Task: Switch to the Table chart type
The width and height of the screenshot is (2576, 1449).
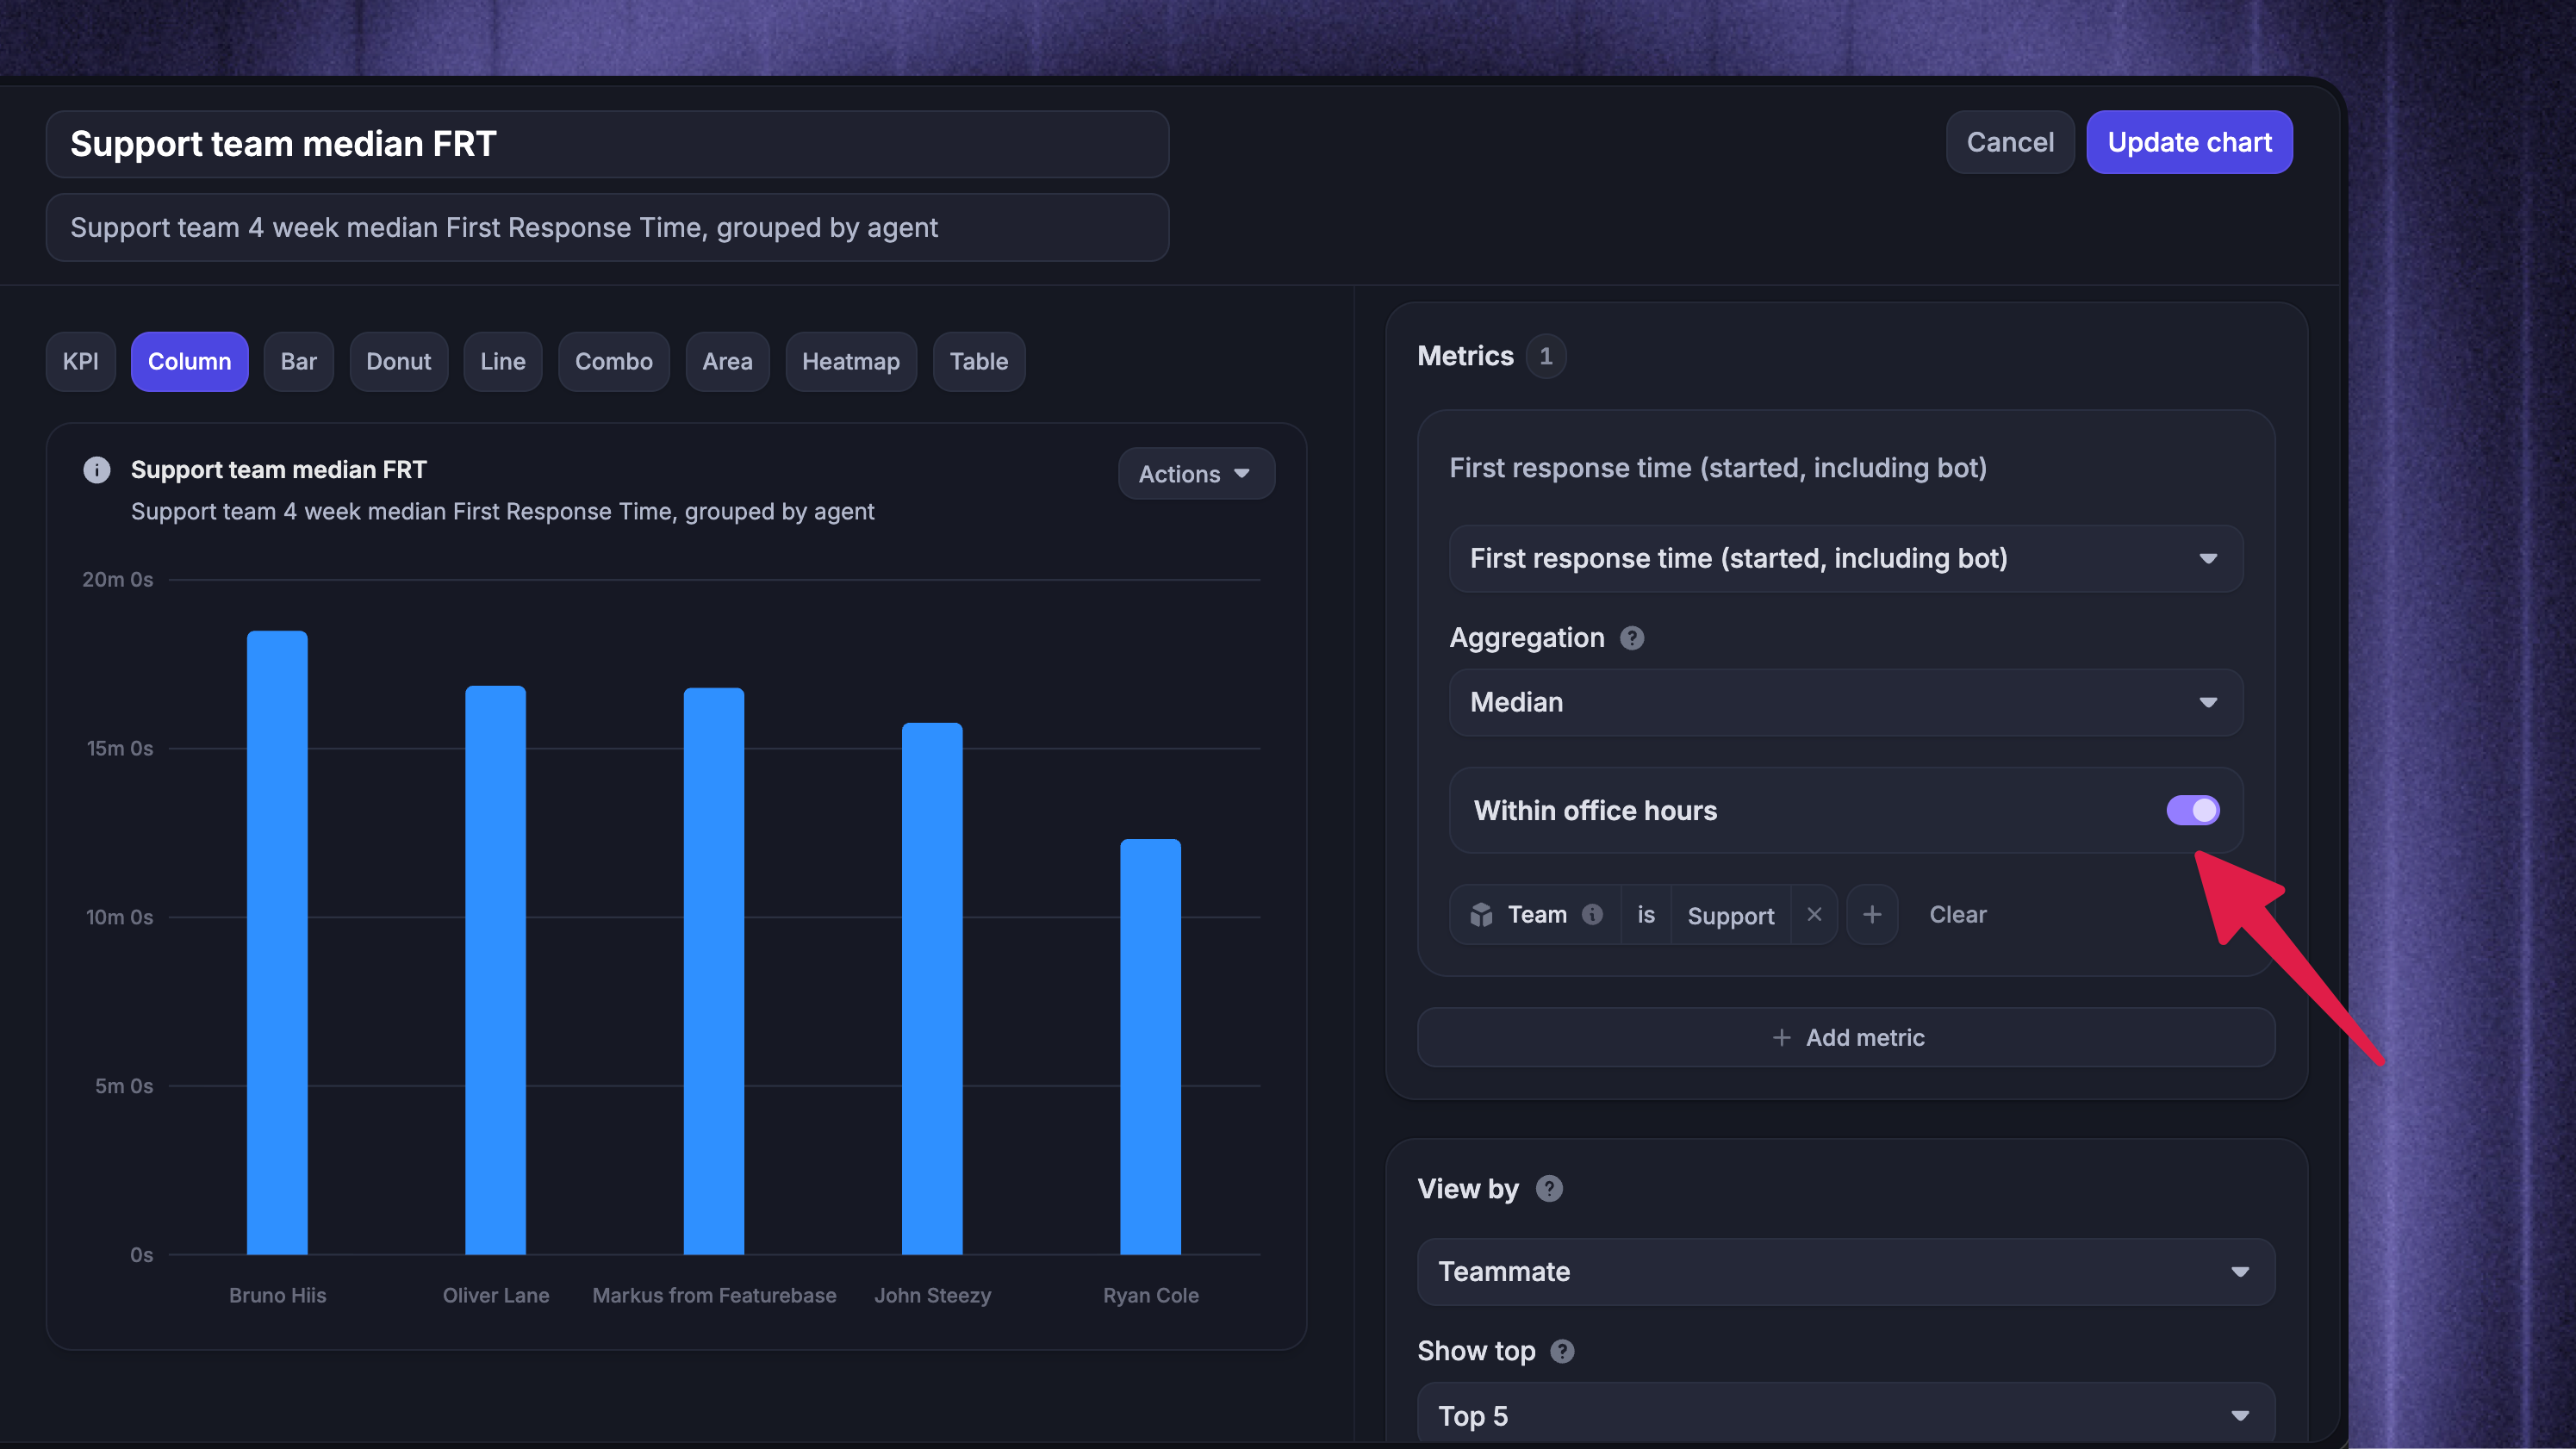Action: click(979, 362)
